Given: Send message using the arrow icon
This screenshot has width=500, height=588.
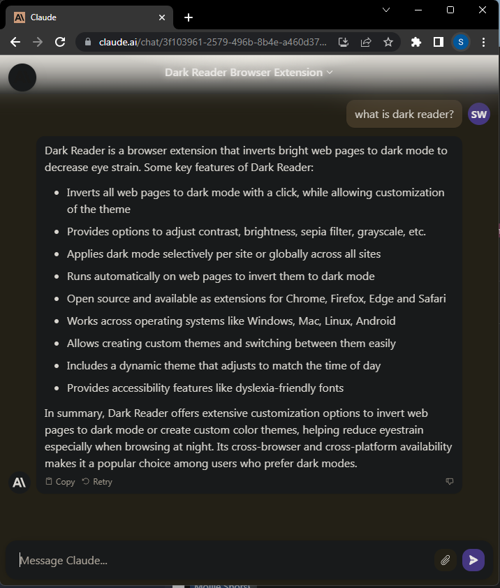Looking at the screenshot, I should [x=473, y=560].
